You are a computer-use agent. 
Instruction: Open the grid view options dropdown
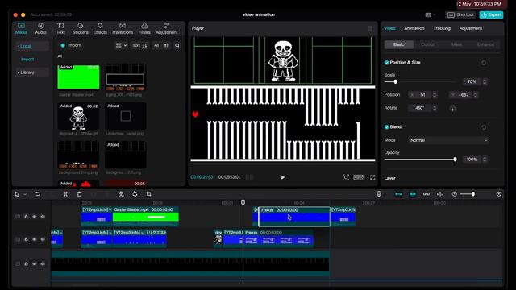[x=121, y=45]
